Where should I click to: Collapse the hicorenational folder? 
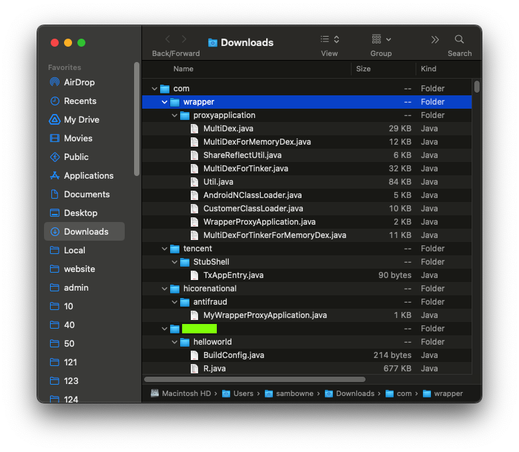click(165, 289)
